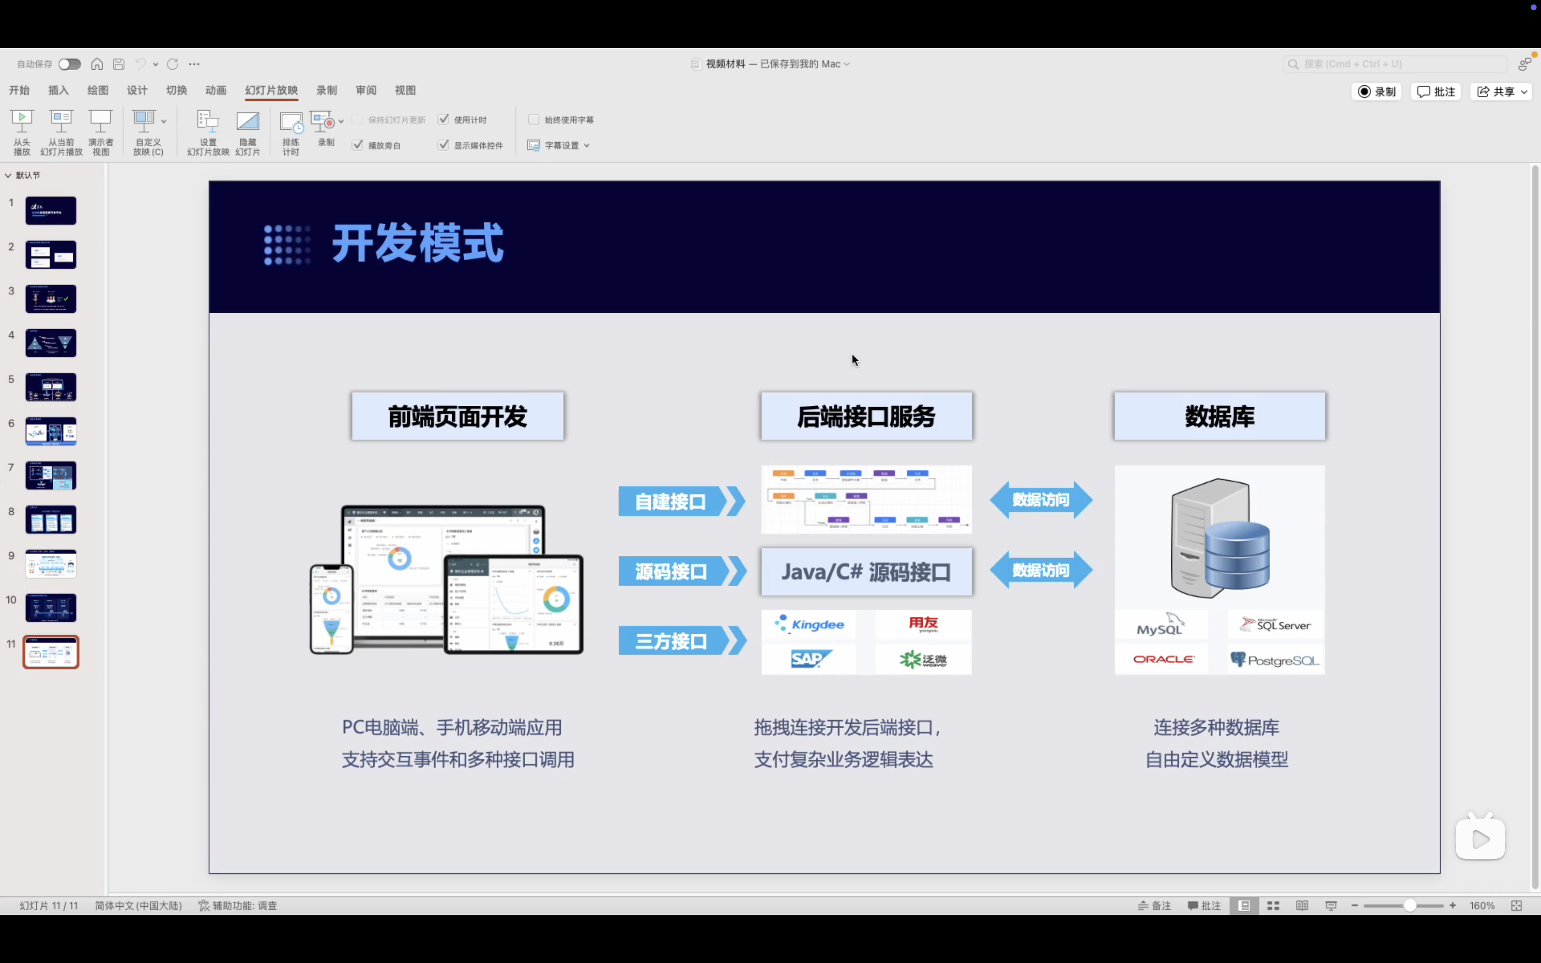Collapse Default Section (默认节) in slide panel
Viewport: 1541px width, 963px height.
tap(8, 175)
